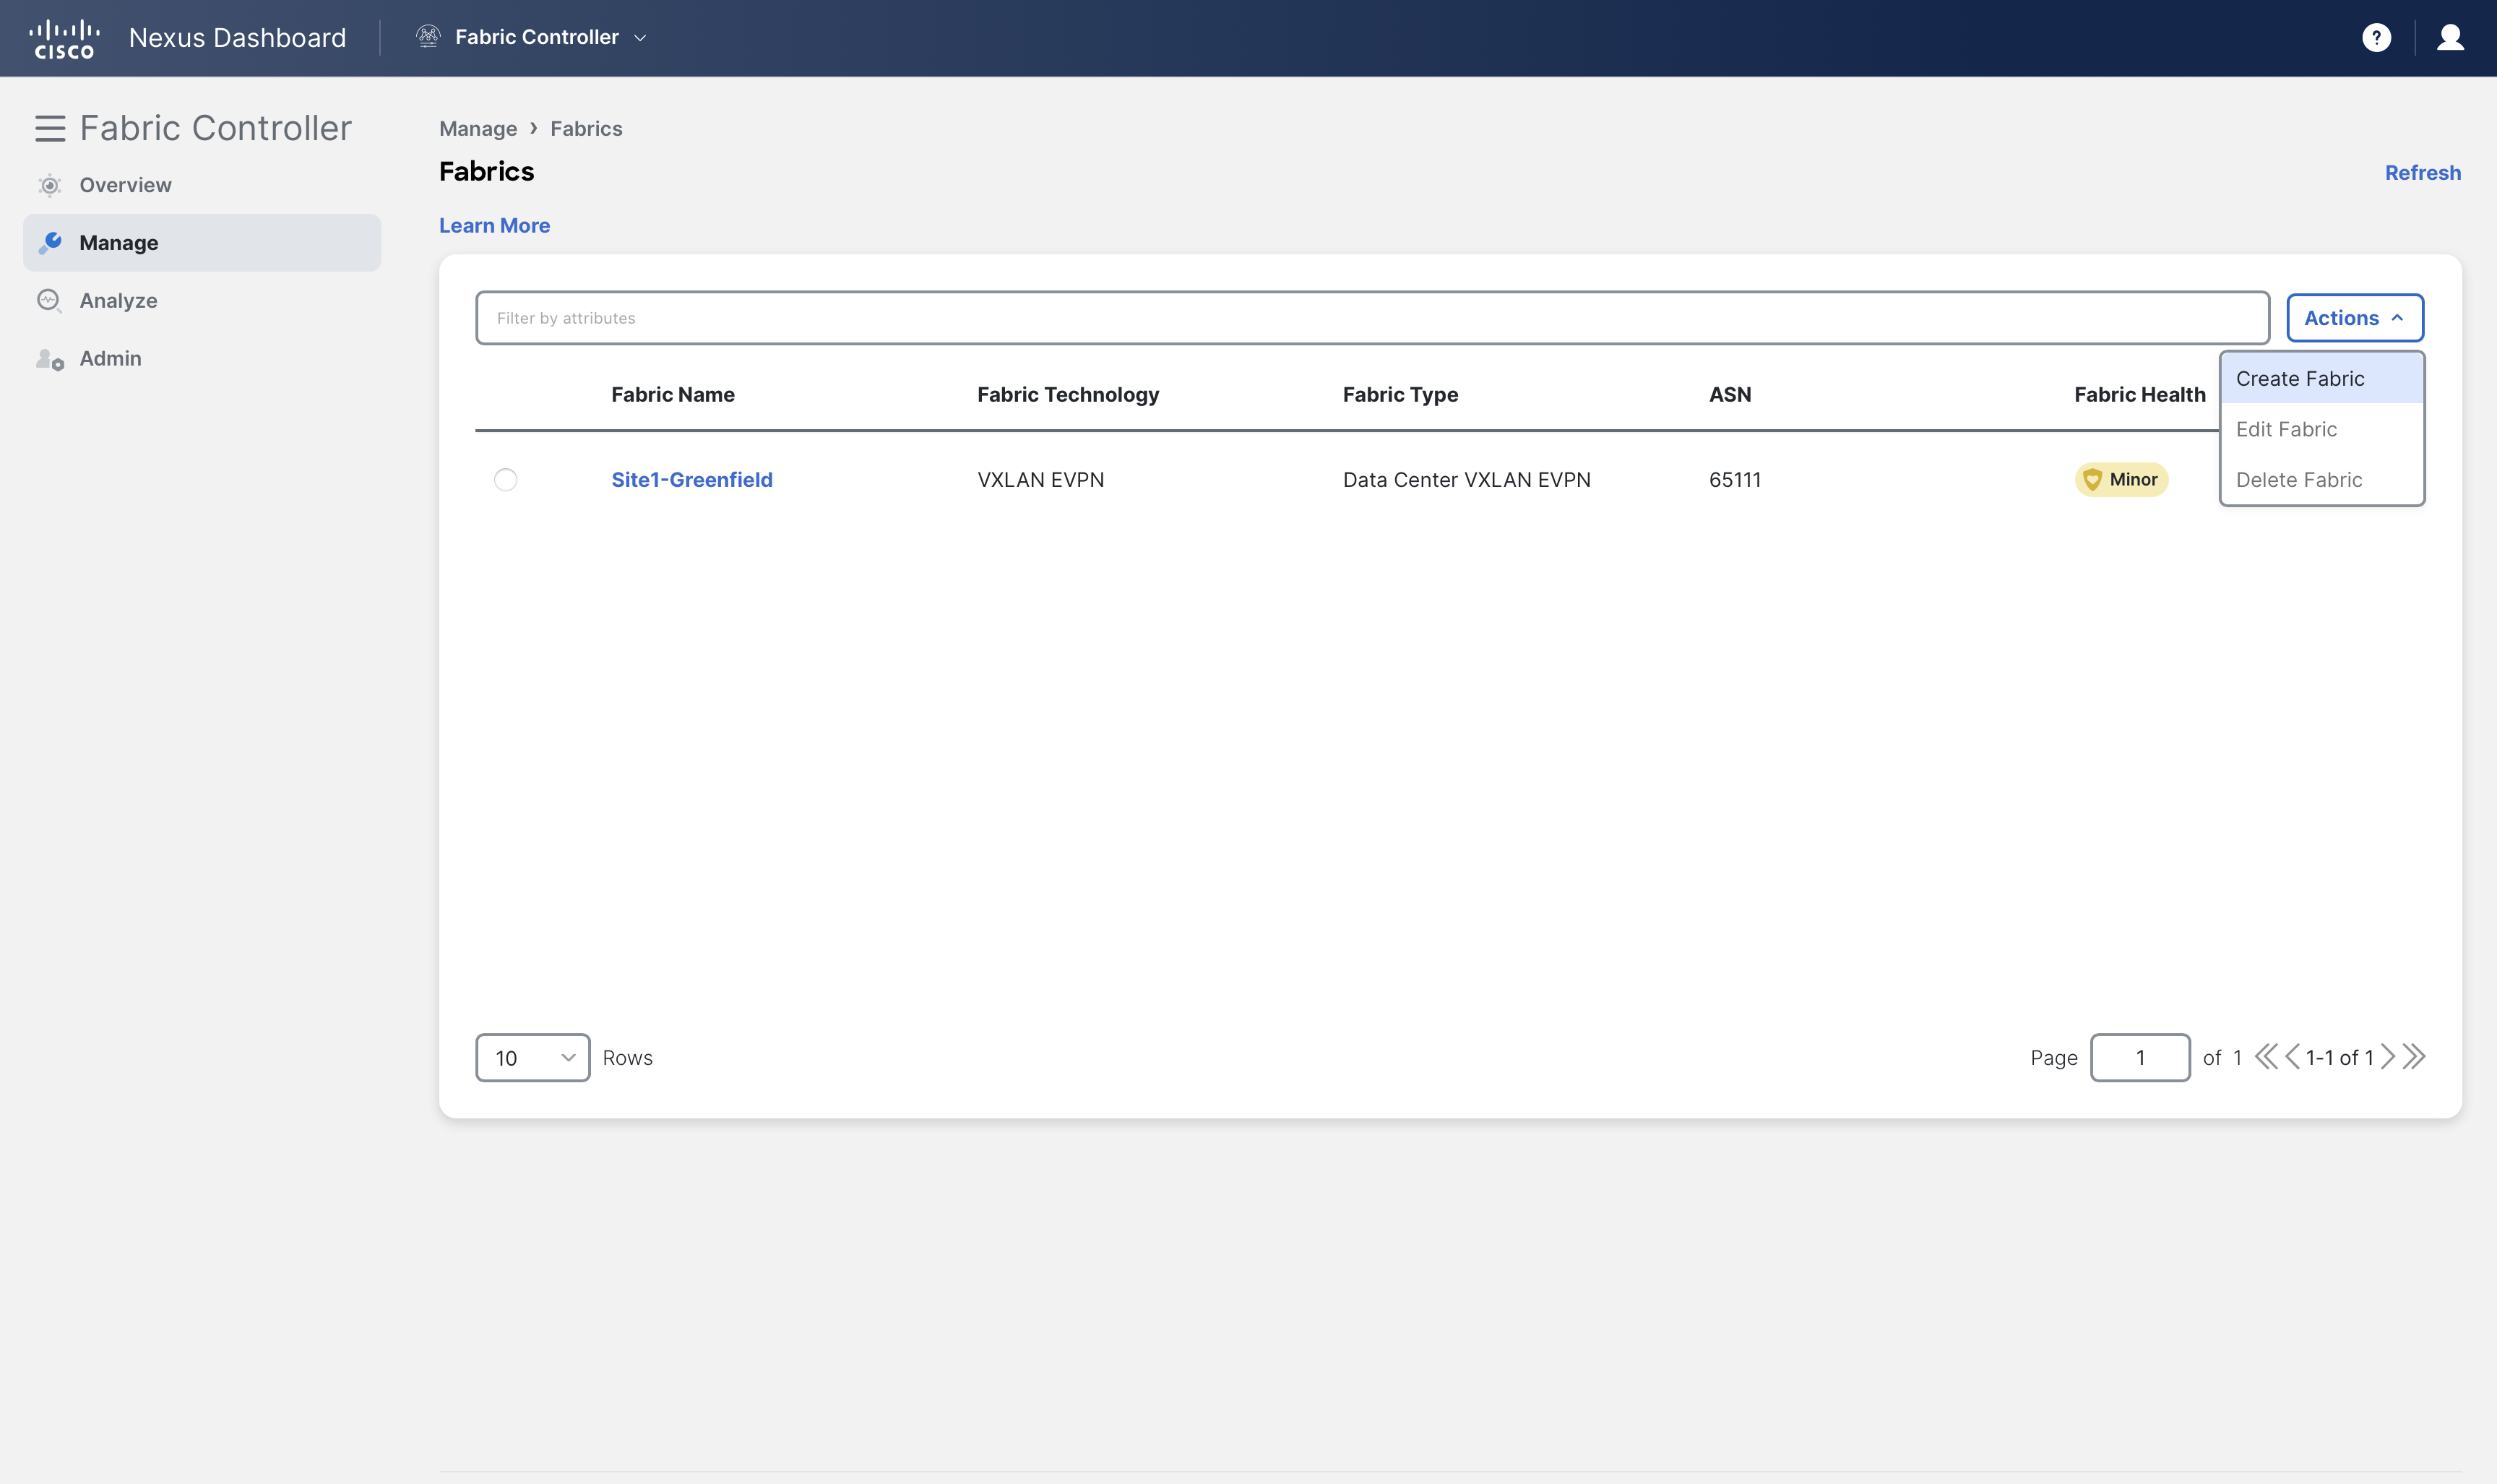
Task: Open the user profile icon
Action: tap(2450, 38)
